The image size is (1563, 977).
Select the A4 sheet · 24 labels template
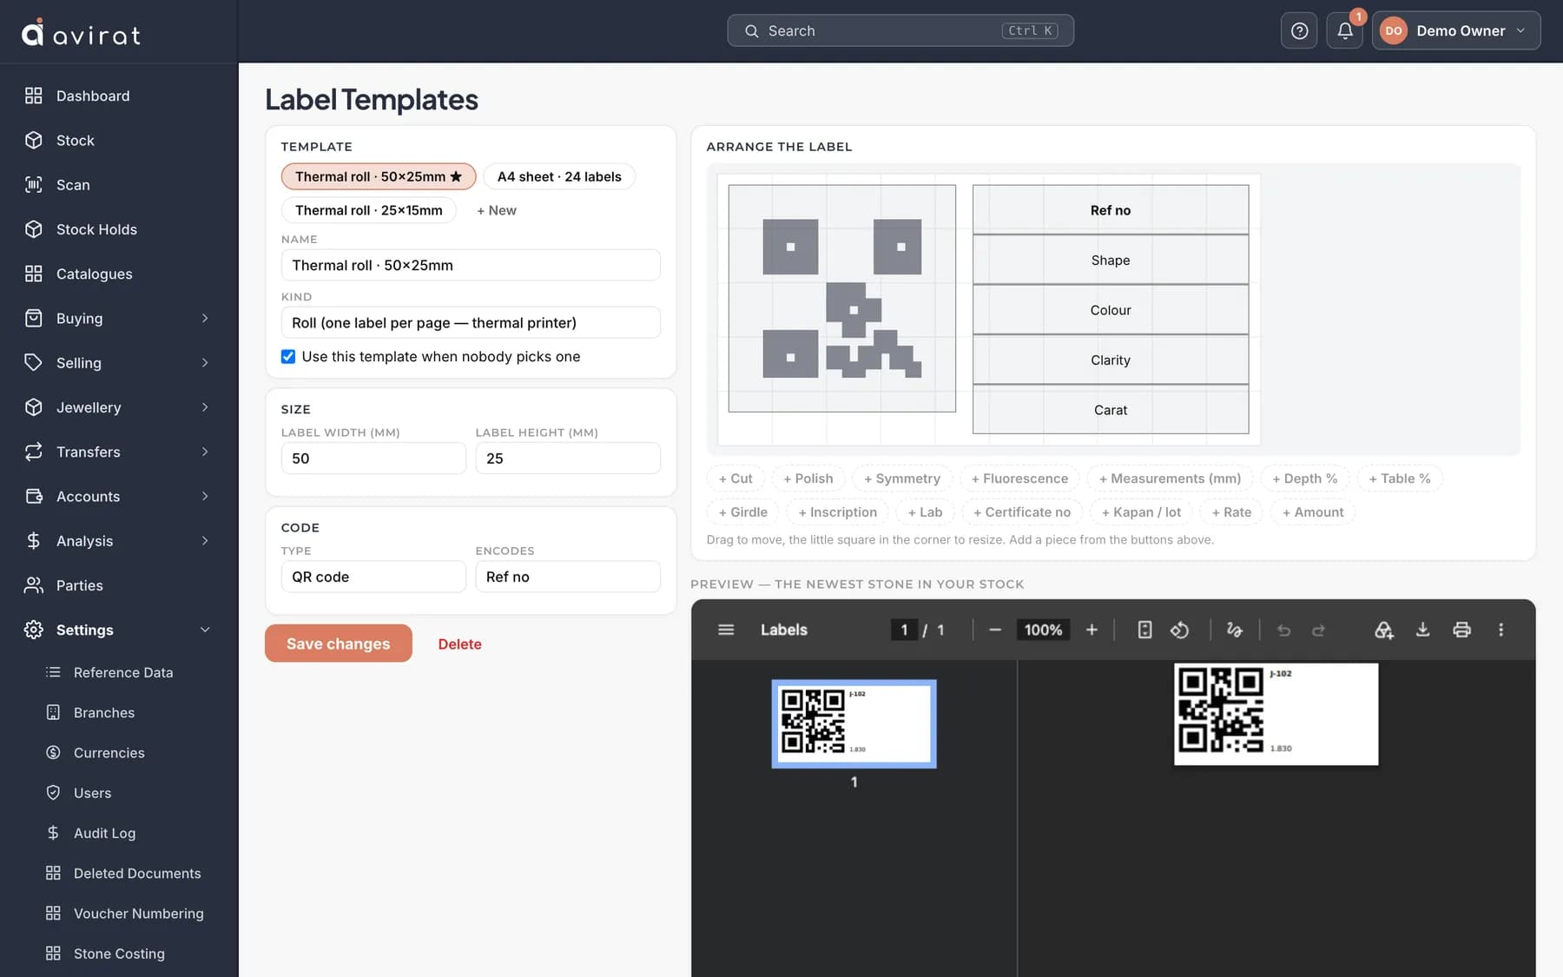tap(559, 176)
